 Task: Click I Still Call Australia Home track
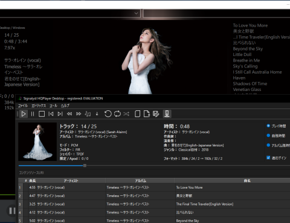257,72
